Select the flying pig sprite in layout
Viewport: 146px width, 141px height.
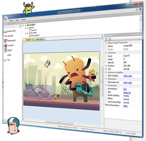pyautogui.click(x=47, y=64)
